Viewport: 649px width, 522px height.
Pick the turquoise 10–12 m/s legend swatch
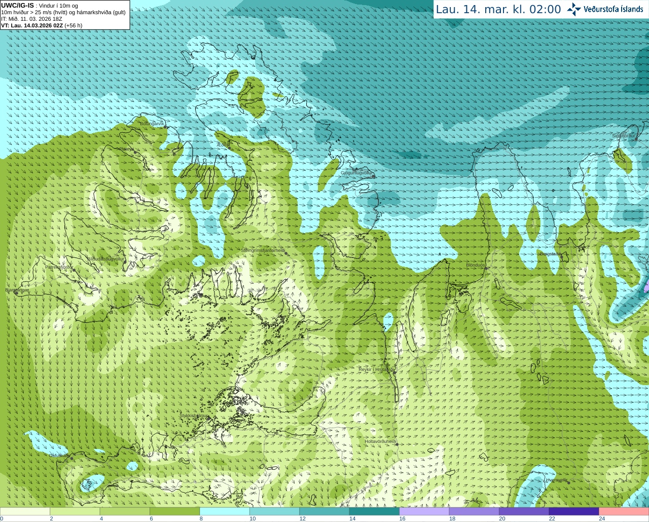point(274,511)
